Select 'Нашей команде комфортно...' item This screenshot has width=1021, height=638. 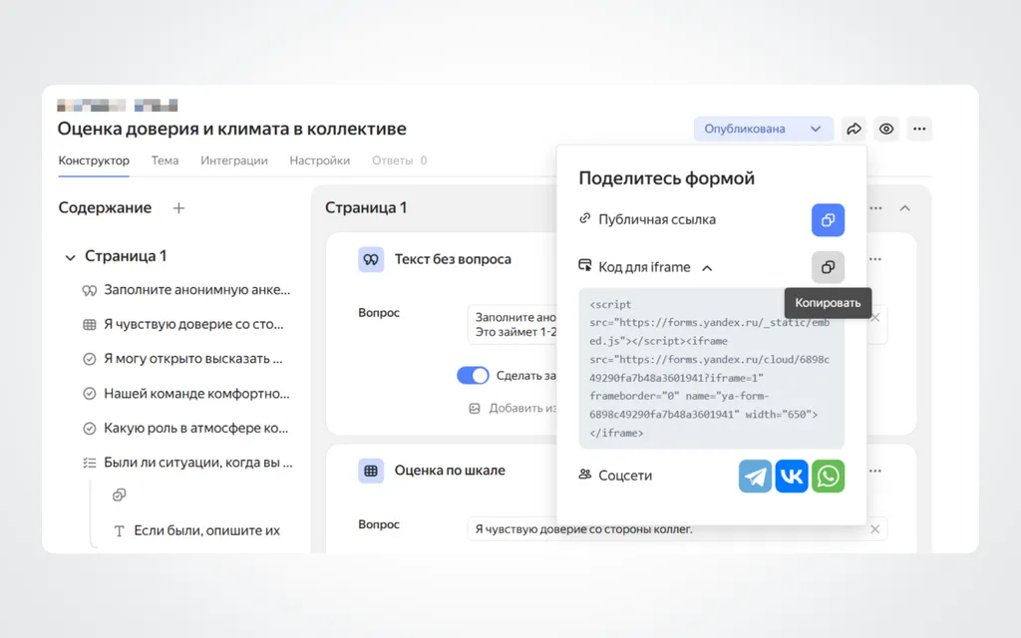(x=185, y=394)
